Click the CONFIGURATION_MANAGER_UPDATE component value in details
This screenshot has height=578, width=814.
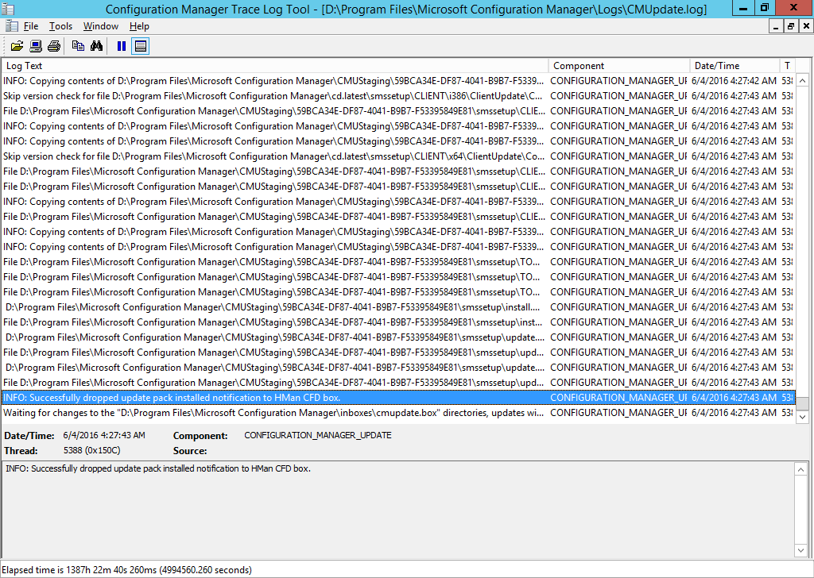point(318,435)
